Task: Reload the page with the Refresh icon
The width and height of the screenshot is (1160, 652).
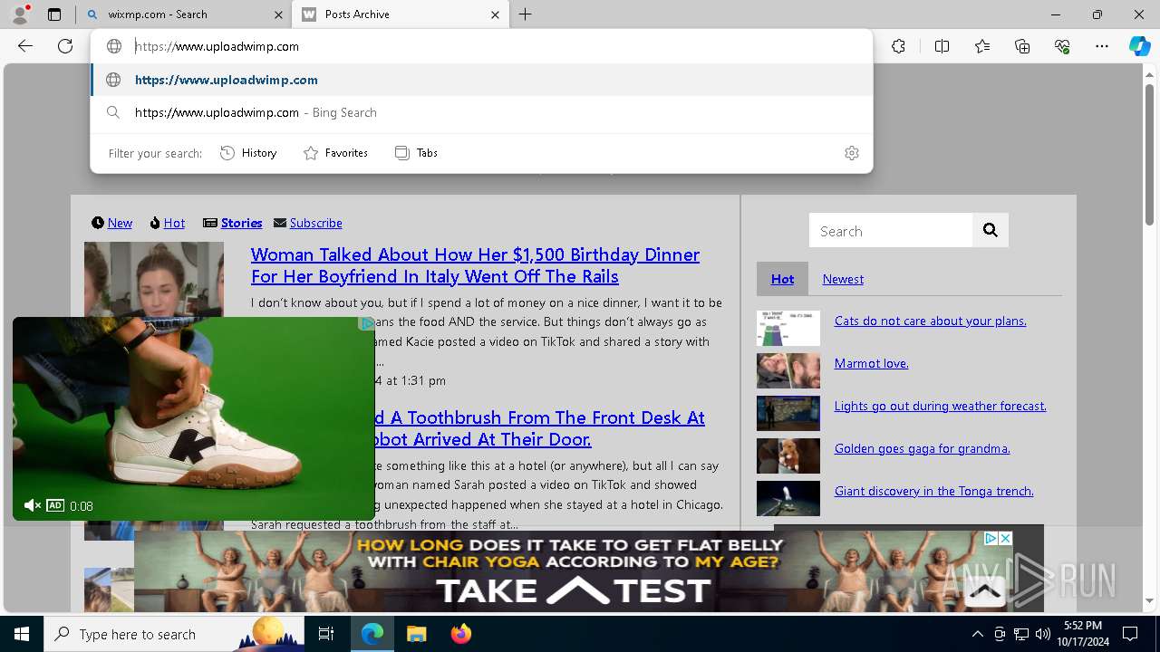Action: 65,46
